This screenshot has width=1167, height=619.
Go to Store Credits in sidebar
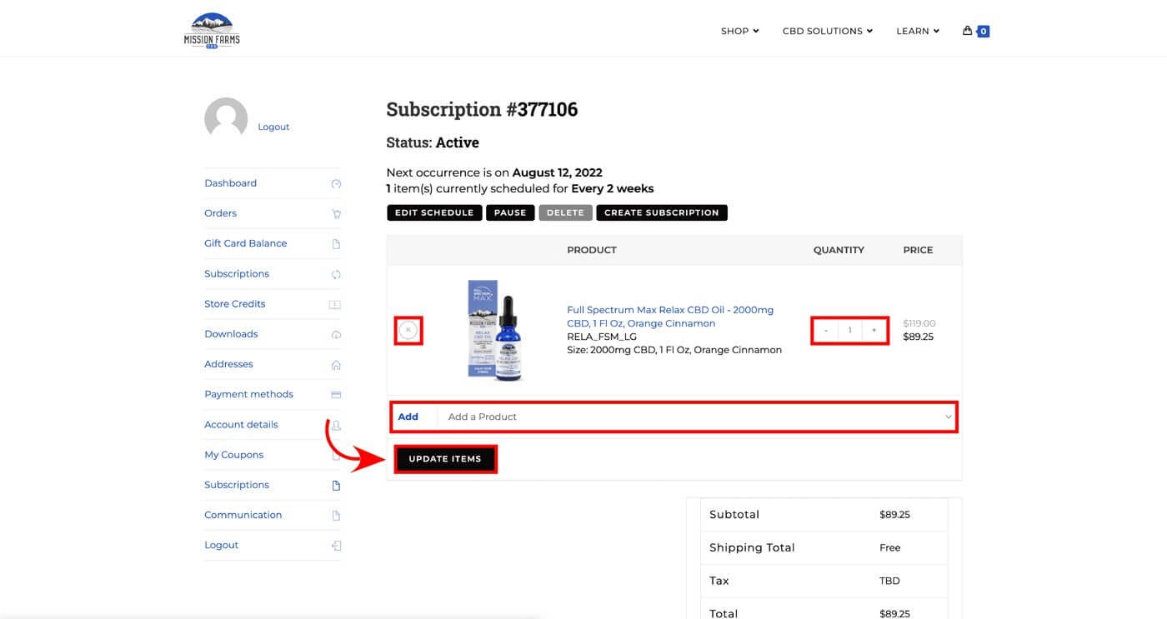coord(235,304)
